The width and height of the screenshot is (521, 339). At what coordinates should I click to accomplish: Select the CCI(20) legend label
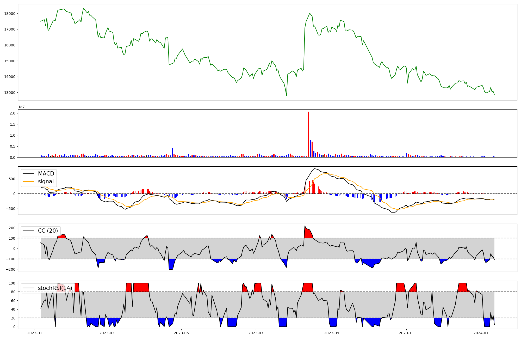[40, 231]
